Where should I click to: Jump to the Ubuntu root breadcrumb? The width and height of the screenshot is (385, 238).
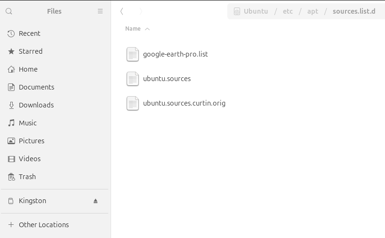(x=256, y=11)
